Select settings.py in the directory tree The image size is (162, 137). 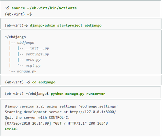37,54
